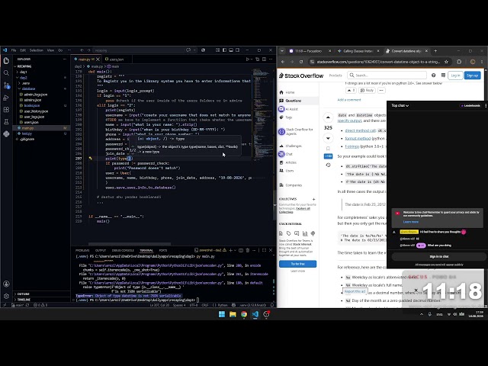
Task: Switch to the Focusdoro Chrome tab
Action: point(309,51)
